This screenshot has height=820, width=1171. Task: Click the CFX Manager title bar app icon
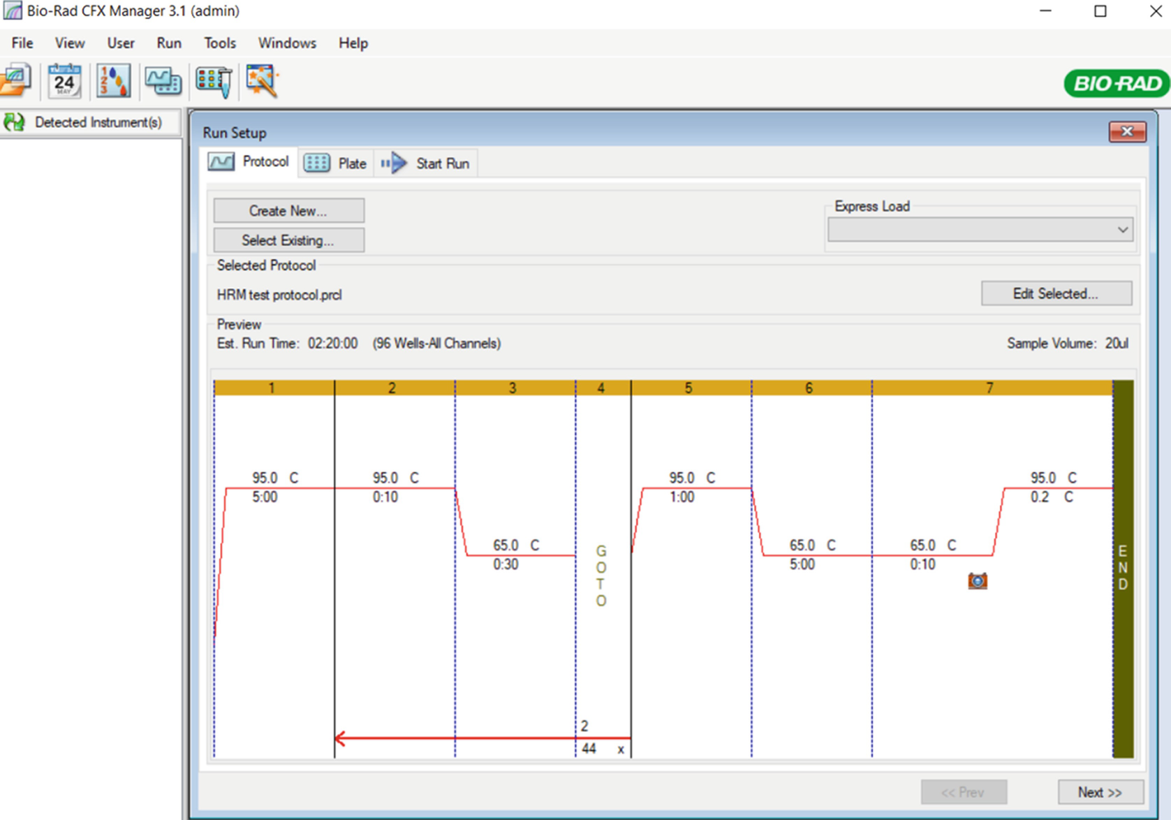point(13,10)
